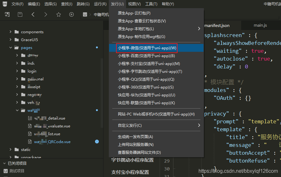The image size is (281, 177).
Task: Choose 原生App-云打包(P)
Action: point(156,13)
